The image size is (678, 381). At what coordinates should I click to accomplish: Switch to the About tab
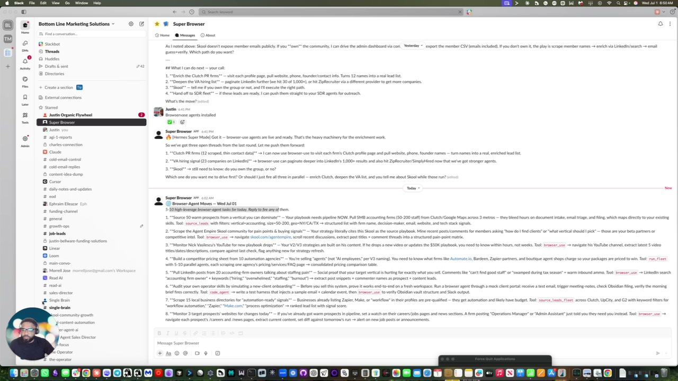(208, 35)
